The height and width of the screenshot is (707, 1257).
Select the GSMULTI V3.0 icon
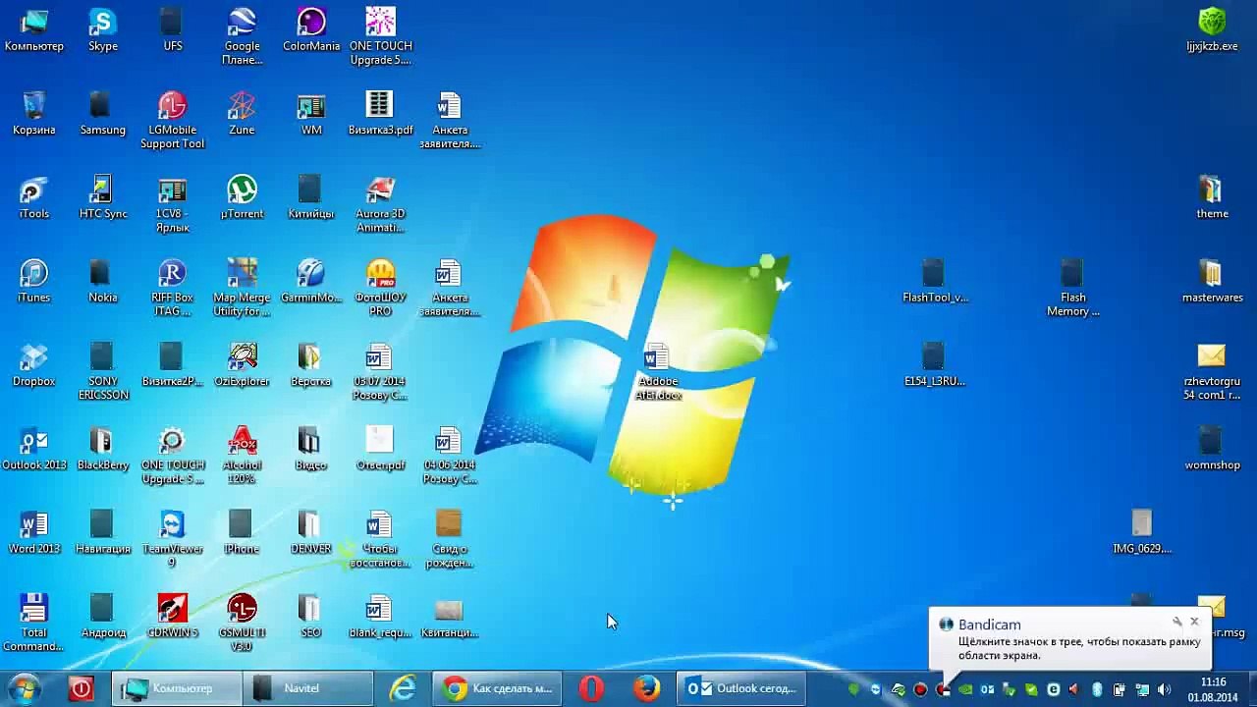242,623
